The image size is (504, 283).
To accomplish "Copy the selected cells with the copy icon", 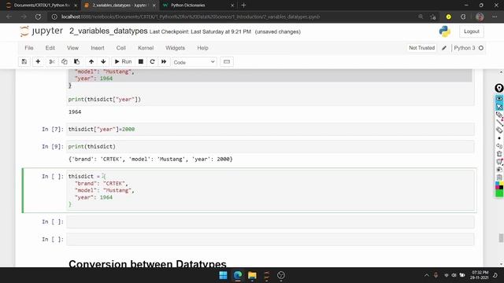I will tap(65, 61).
